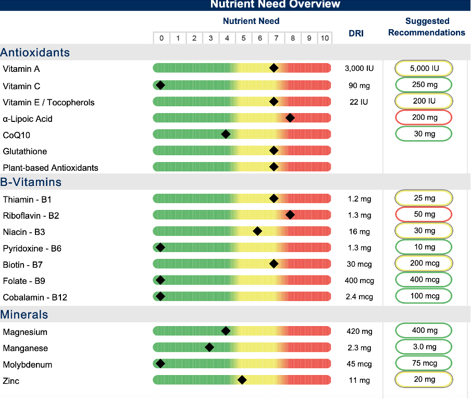Click the Folate - B9 label

(24, 281)
